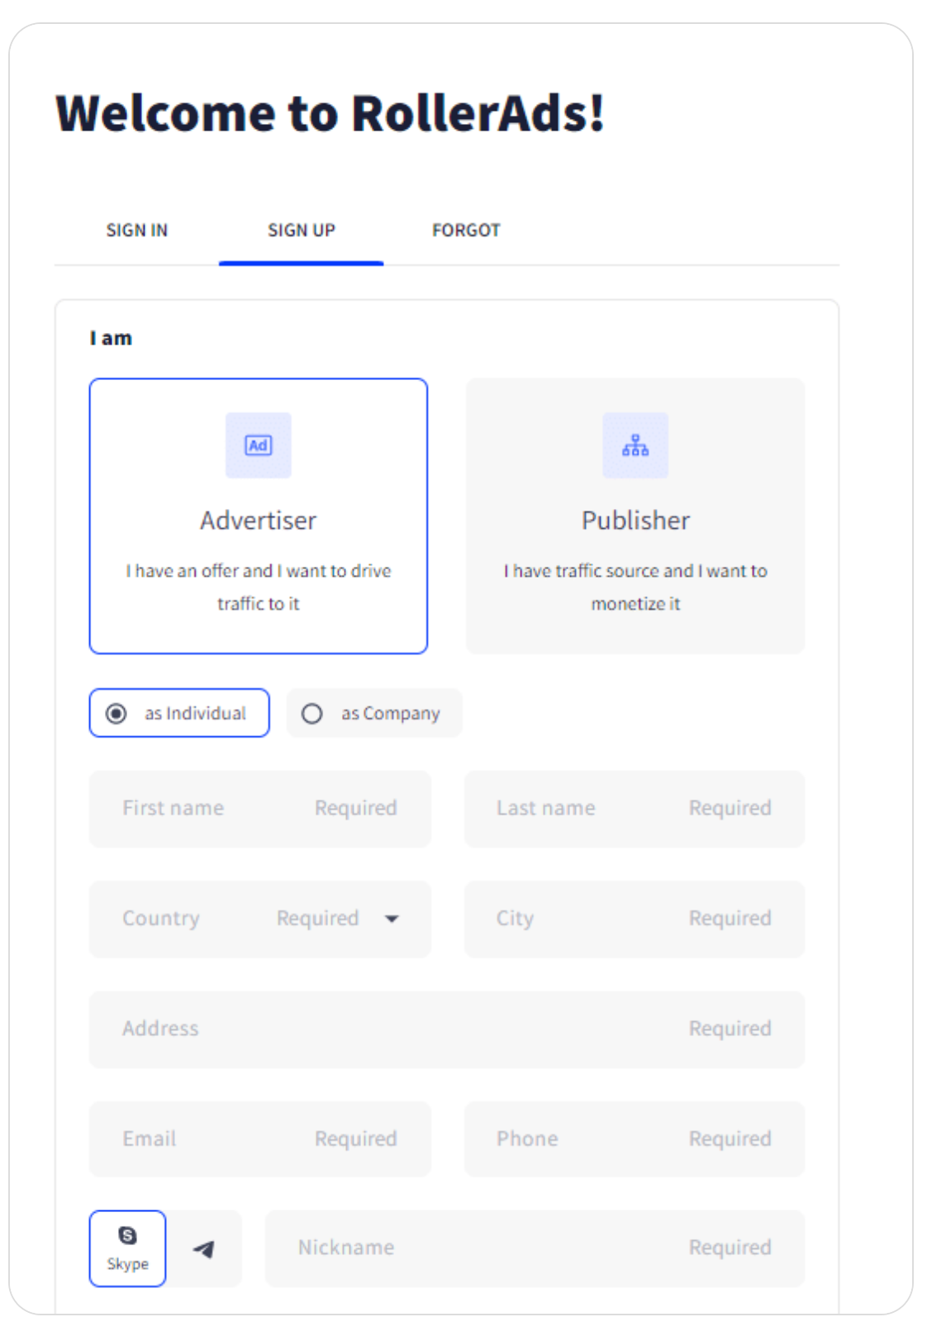Focus the Last name field

635,809
